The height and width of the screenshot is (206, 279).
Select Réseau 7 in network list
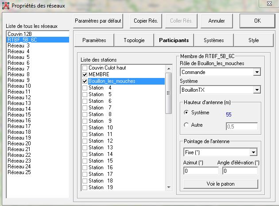[x=38, y=69]
